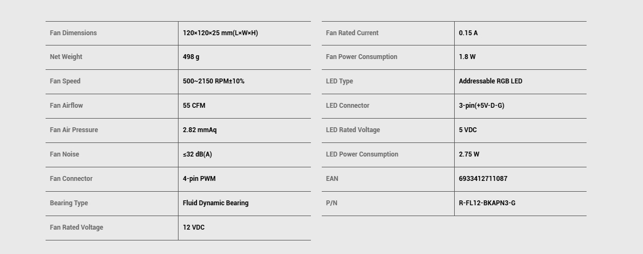
Task: Click the 4-pin PWM connector value
Action: pos(199,179)
